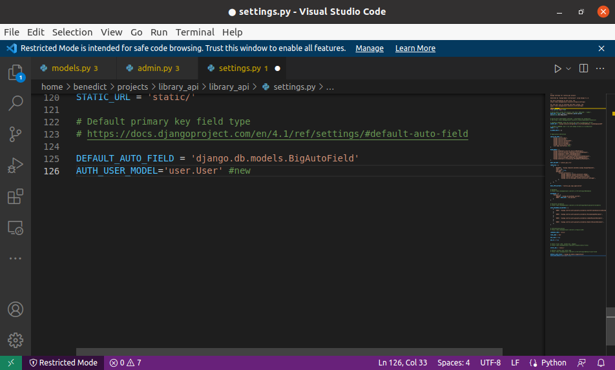
Task: Expand the home breadcrumb segment
Action: [x=52, y=87]
